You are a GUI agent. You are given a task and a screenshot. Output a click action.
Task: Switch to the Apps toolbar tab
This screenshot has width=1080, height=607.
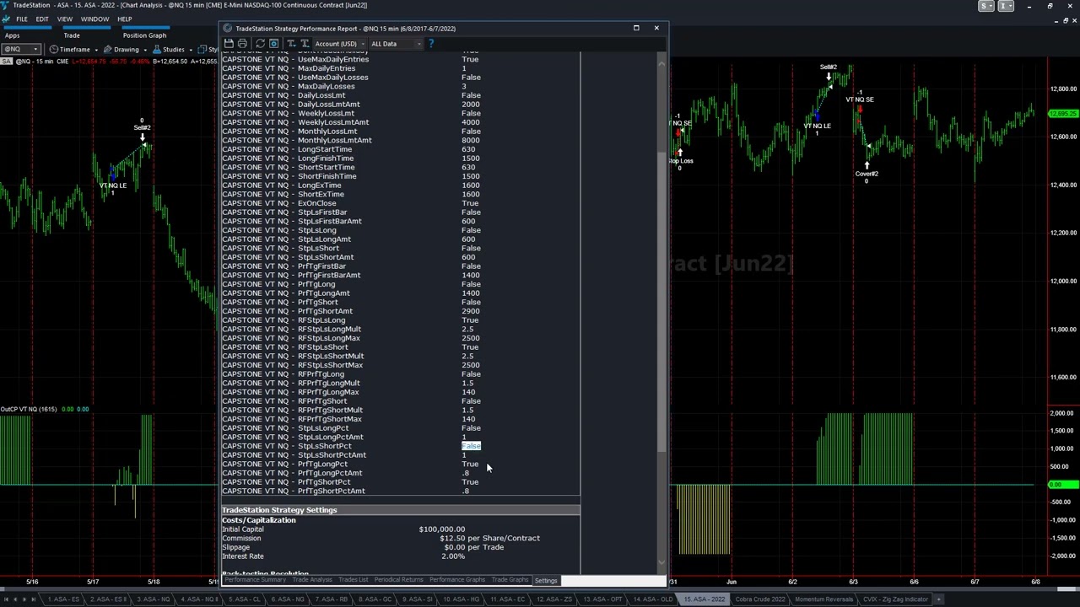coord(12,35)
